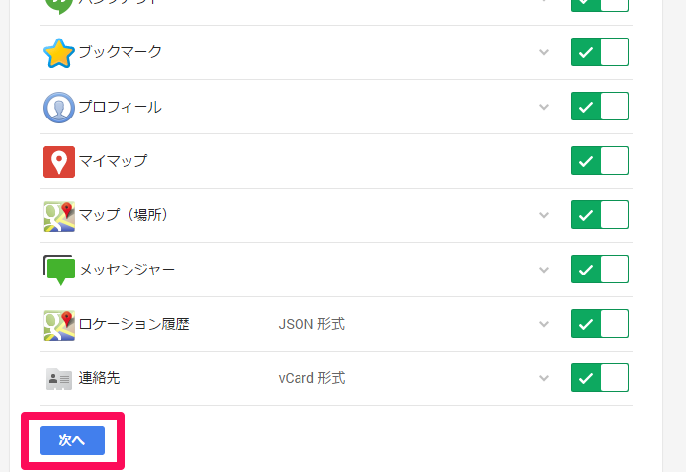Click the red My Maps pin icon
The image size is (686, 472).
pyautogui.click(x=59, y=161)
